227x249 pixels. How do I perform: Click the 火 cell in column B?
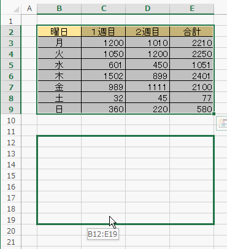pyautogui.click(x=60, y=54)
